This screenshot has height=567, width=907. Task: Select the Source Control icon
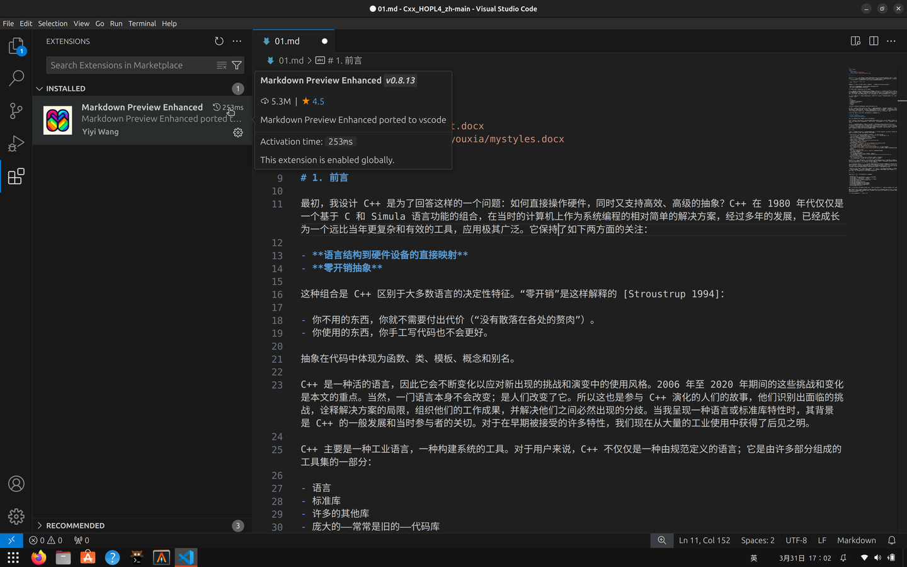click(16, 111)
